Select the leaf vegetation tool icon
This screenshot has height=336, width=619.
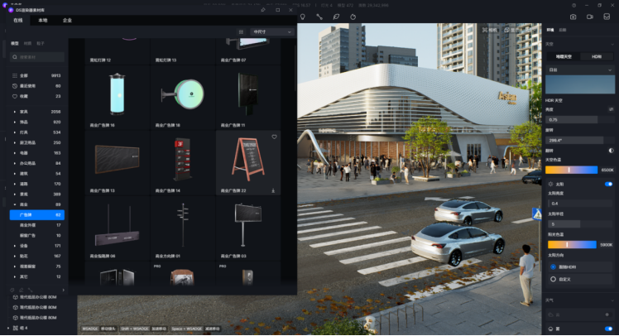pyautogui.click(x=336, y=17)
